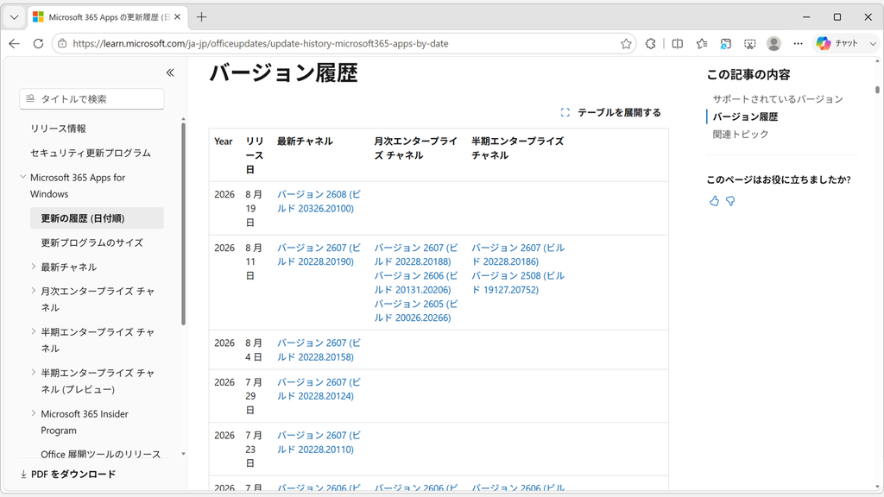Open a new browser tab

201,17
